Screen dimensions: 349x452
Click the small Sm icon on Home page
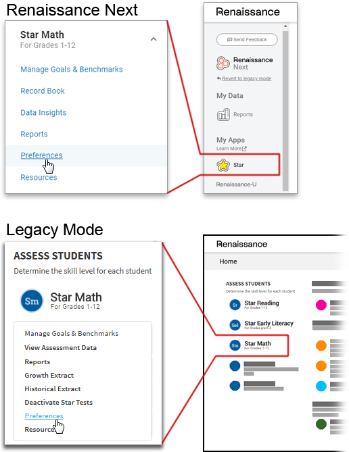tap(235, 345)
